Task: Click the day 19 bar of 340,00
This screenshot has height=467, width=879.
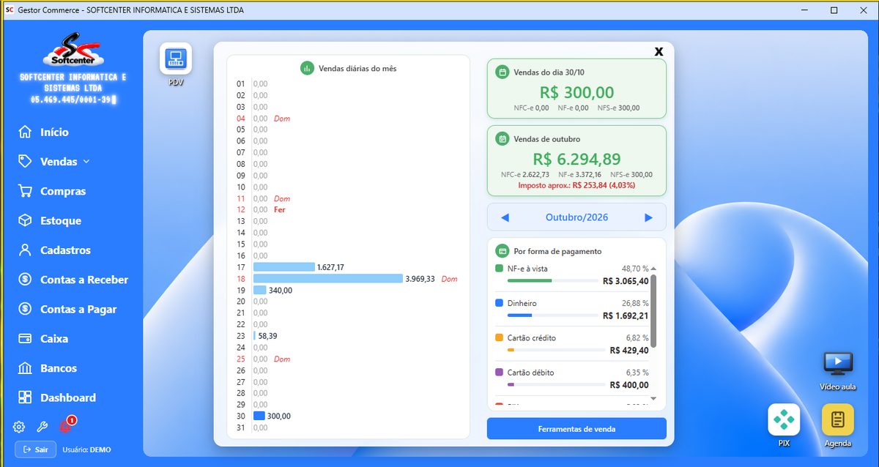Action: [260, 290]
